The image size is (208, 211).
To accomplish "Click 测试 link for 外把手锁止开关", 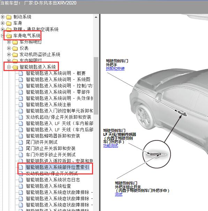I will click(118, 194).
